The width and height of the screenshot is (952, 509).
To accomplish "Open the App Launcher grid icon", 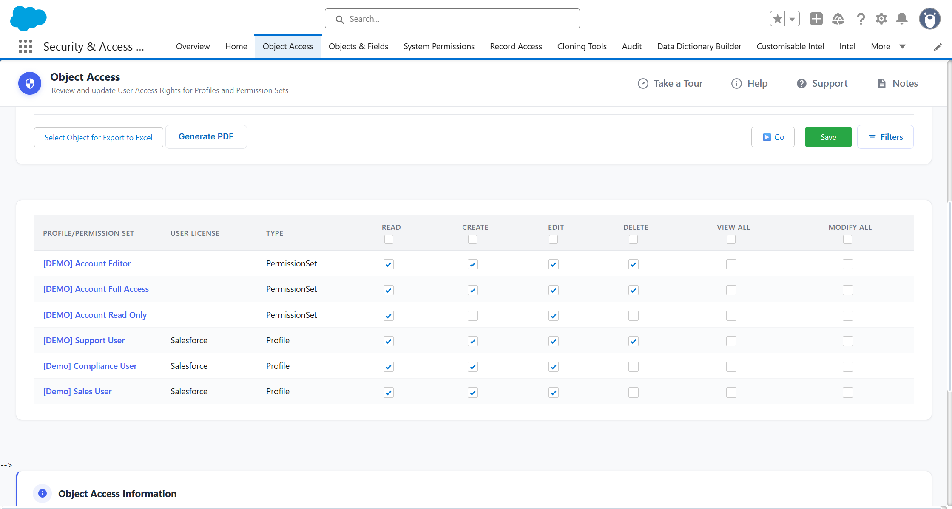I will tap(26, 46).
